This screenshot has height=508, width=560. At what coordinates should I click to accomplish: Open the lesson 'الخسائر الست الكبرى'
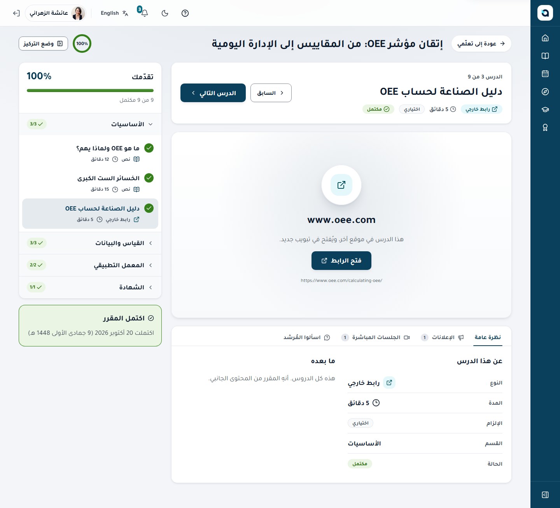[90, 183]
